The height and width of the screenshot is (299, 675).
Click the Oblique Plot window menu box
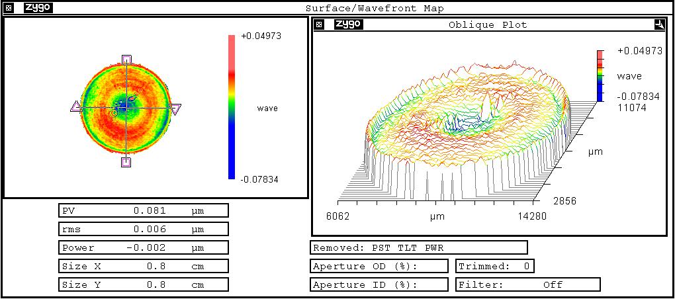(x=319, y=24)
